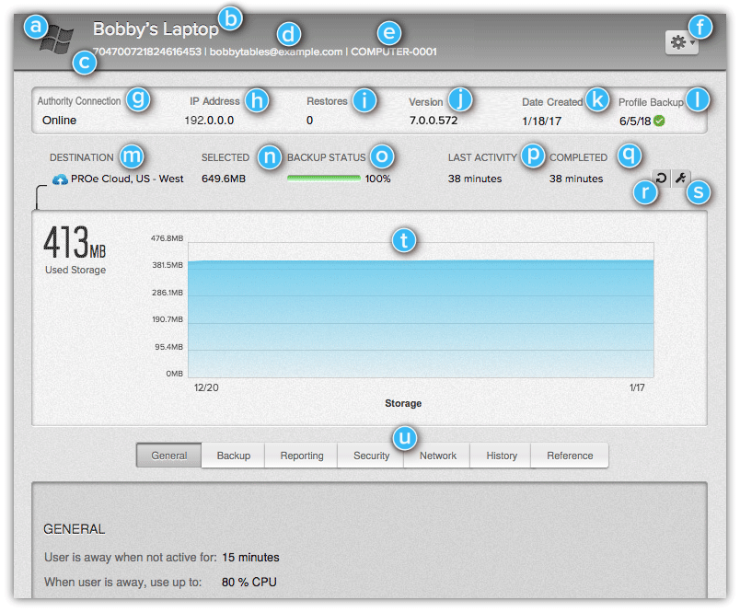The width and height of the screenshot is (740, 612).
Task: Open the dropdown arrow beside the gear icon
Action: 690,40
